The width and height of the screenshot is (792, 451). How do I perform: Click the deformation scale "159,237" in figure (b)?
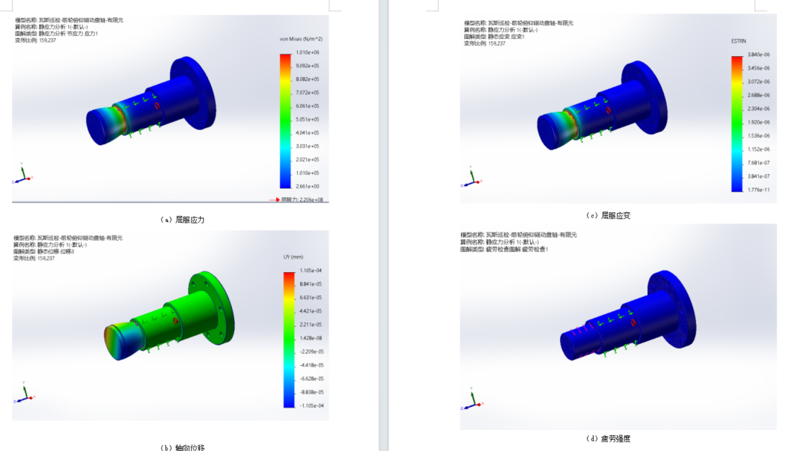(46, 258)
